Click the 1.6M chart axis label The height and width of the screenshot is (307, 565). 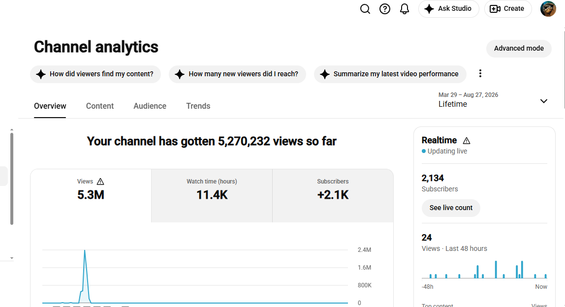point(364,267)
